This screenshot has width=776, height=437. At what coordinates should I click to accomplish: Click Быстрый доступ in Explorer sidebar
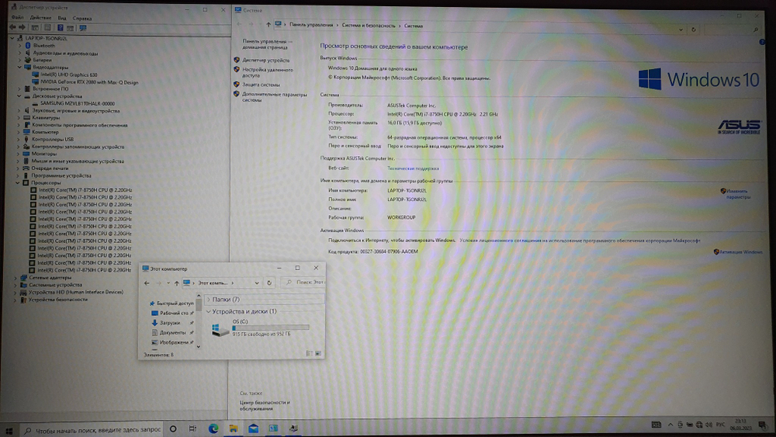175,303
